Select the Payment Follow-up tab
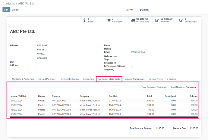Image resolution: width=208 pixels, height=140 pixels. pyautogui.click(x=69, y=79)
